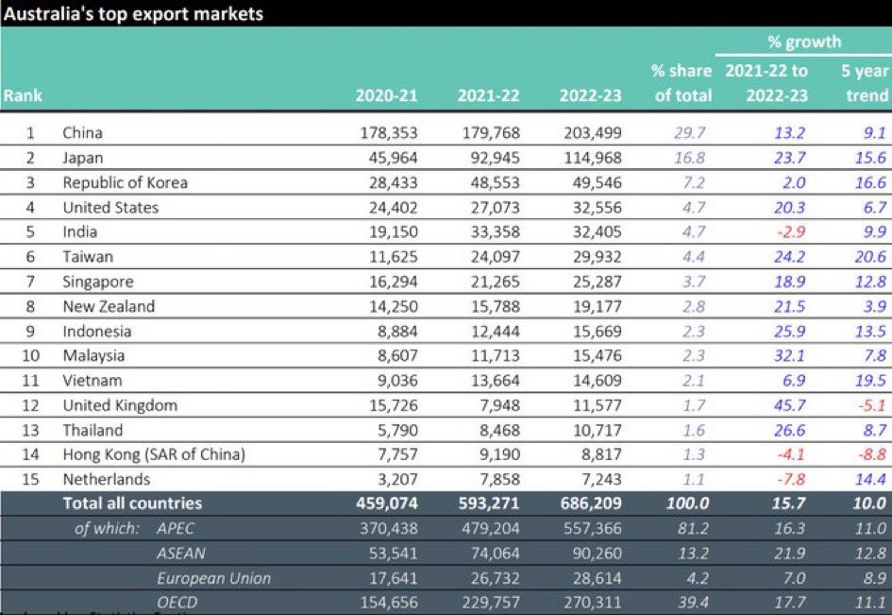Click the Total all countries row
892x615 pixels.
coord(132,504)
